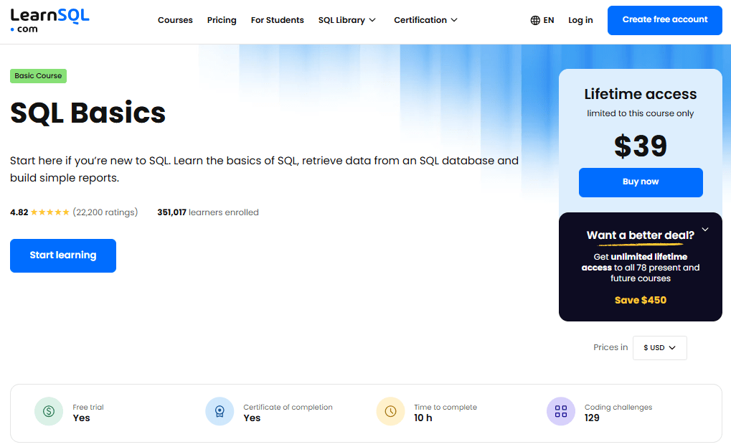Click the Lifetime access heading

click(641, 94)
